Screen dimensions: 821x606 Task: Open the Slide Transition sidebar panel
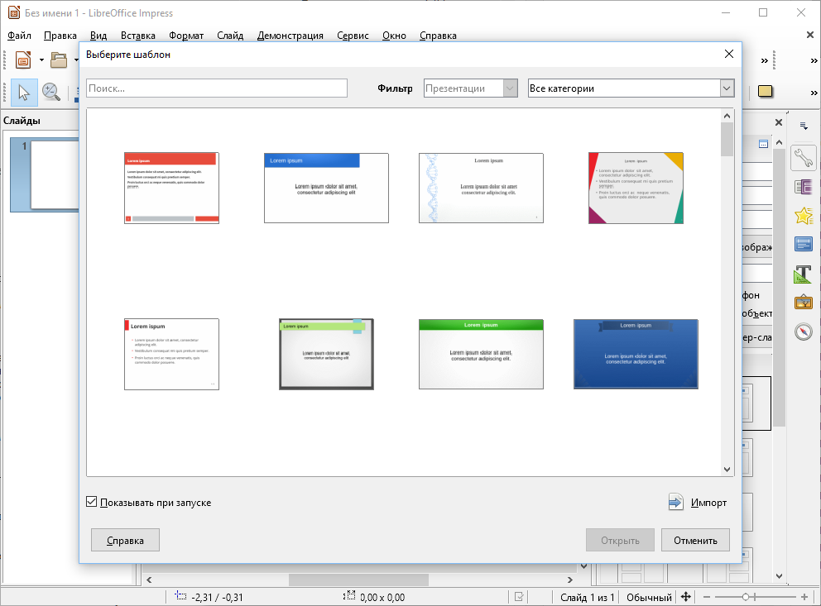[804, 186]
